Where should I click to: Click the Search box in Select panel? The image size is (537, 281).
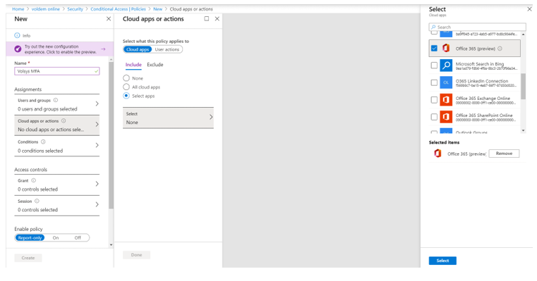[478, 27]
